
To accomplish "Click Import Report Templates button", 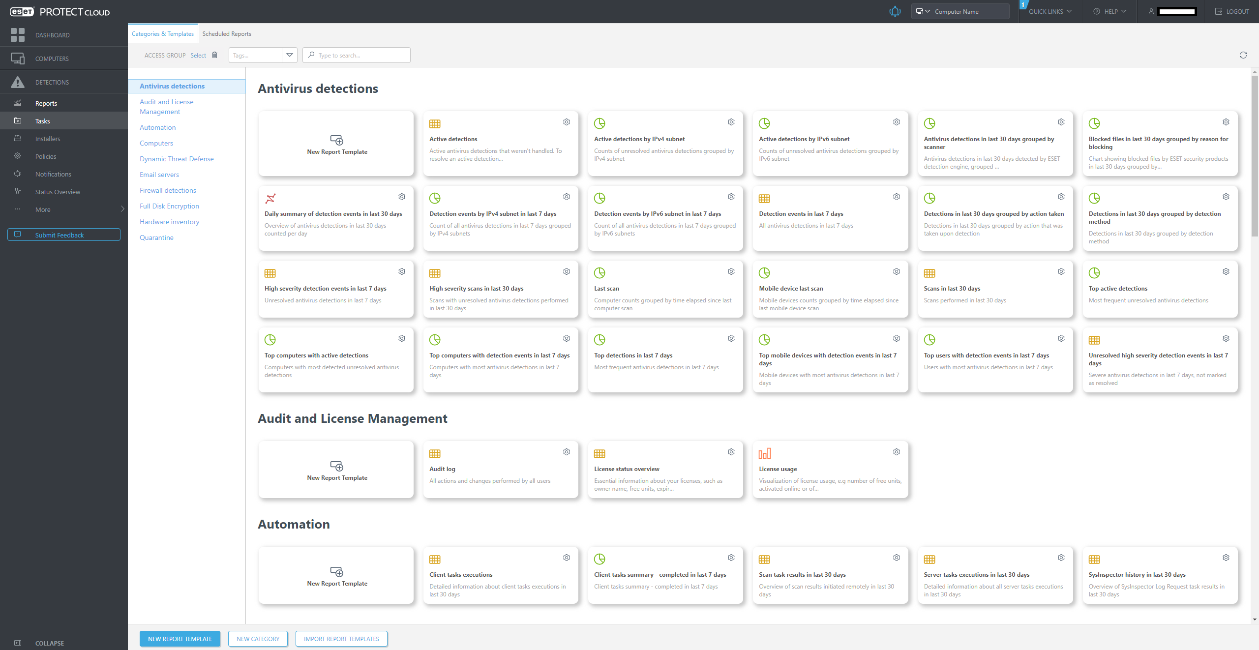I will [341, 639].
